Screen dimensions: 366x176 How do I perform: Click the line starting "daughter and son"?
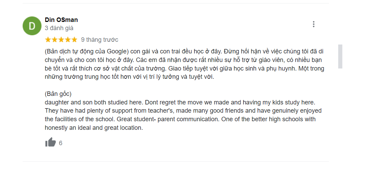click(180, 102)
